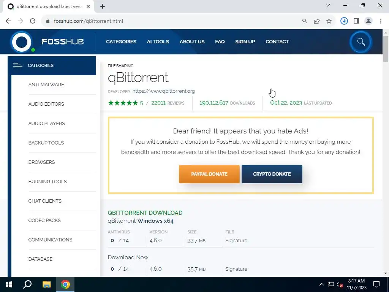
Task: Open the BURNING TOOLS category
Action: tap(47, 181)
